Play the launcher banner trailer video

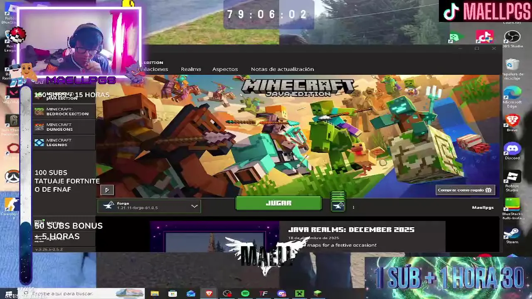[x=107, y=190]
